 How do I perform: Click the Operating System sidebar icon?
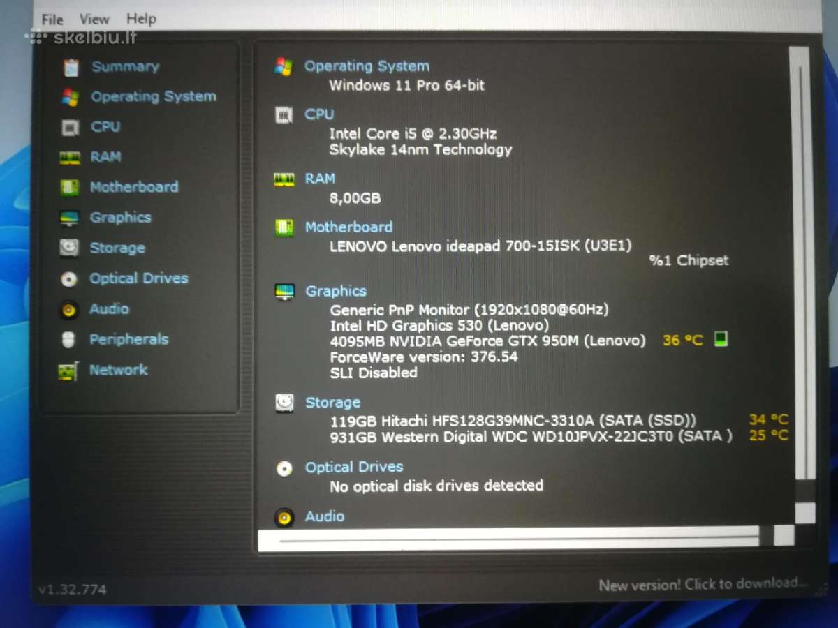click(x=70, y=97)
